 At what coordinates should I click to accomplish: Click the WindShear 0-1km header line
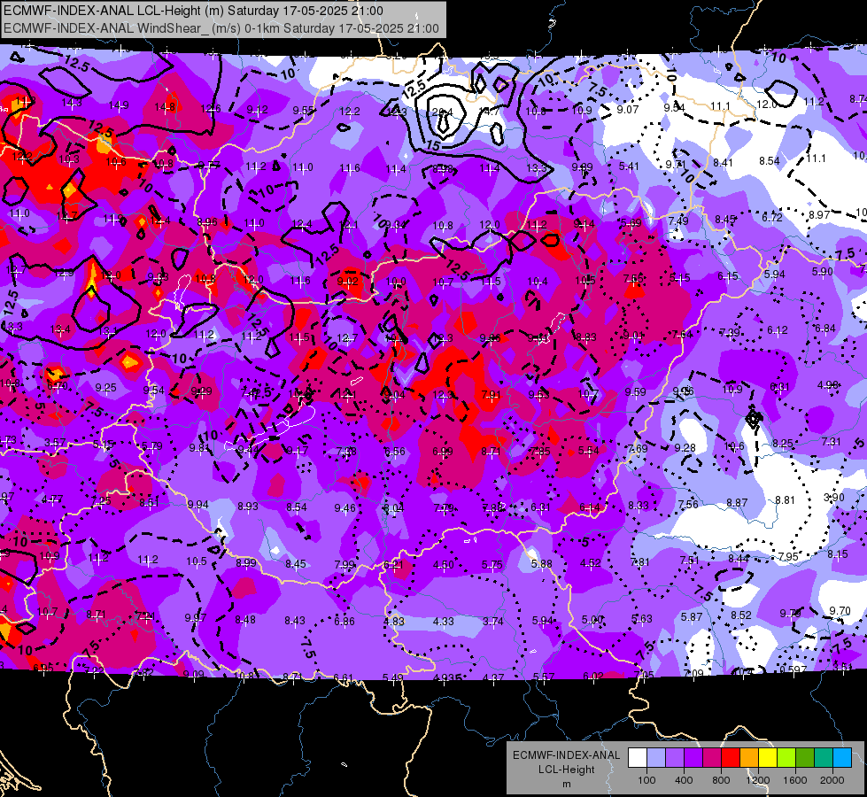point(221,28)
